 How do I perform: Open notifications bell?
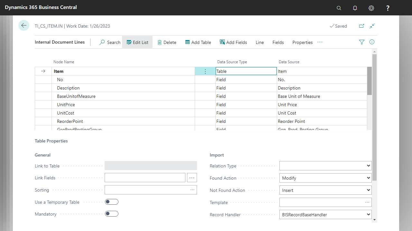355,8
